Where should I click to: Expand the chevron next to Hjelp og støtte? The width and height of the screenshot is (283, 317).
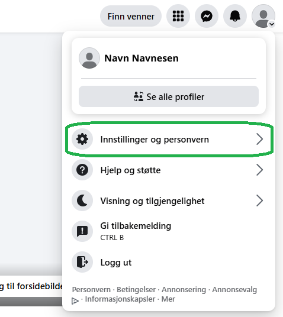coord(259,170)
